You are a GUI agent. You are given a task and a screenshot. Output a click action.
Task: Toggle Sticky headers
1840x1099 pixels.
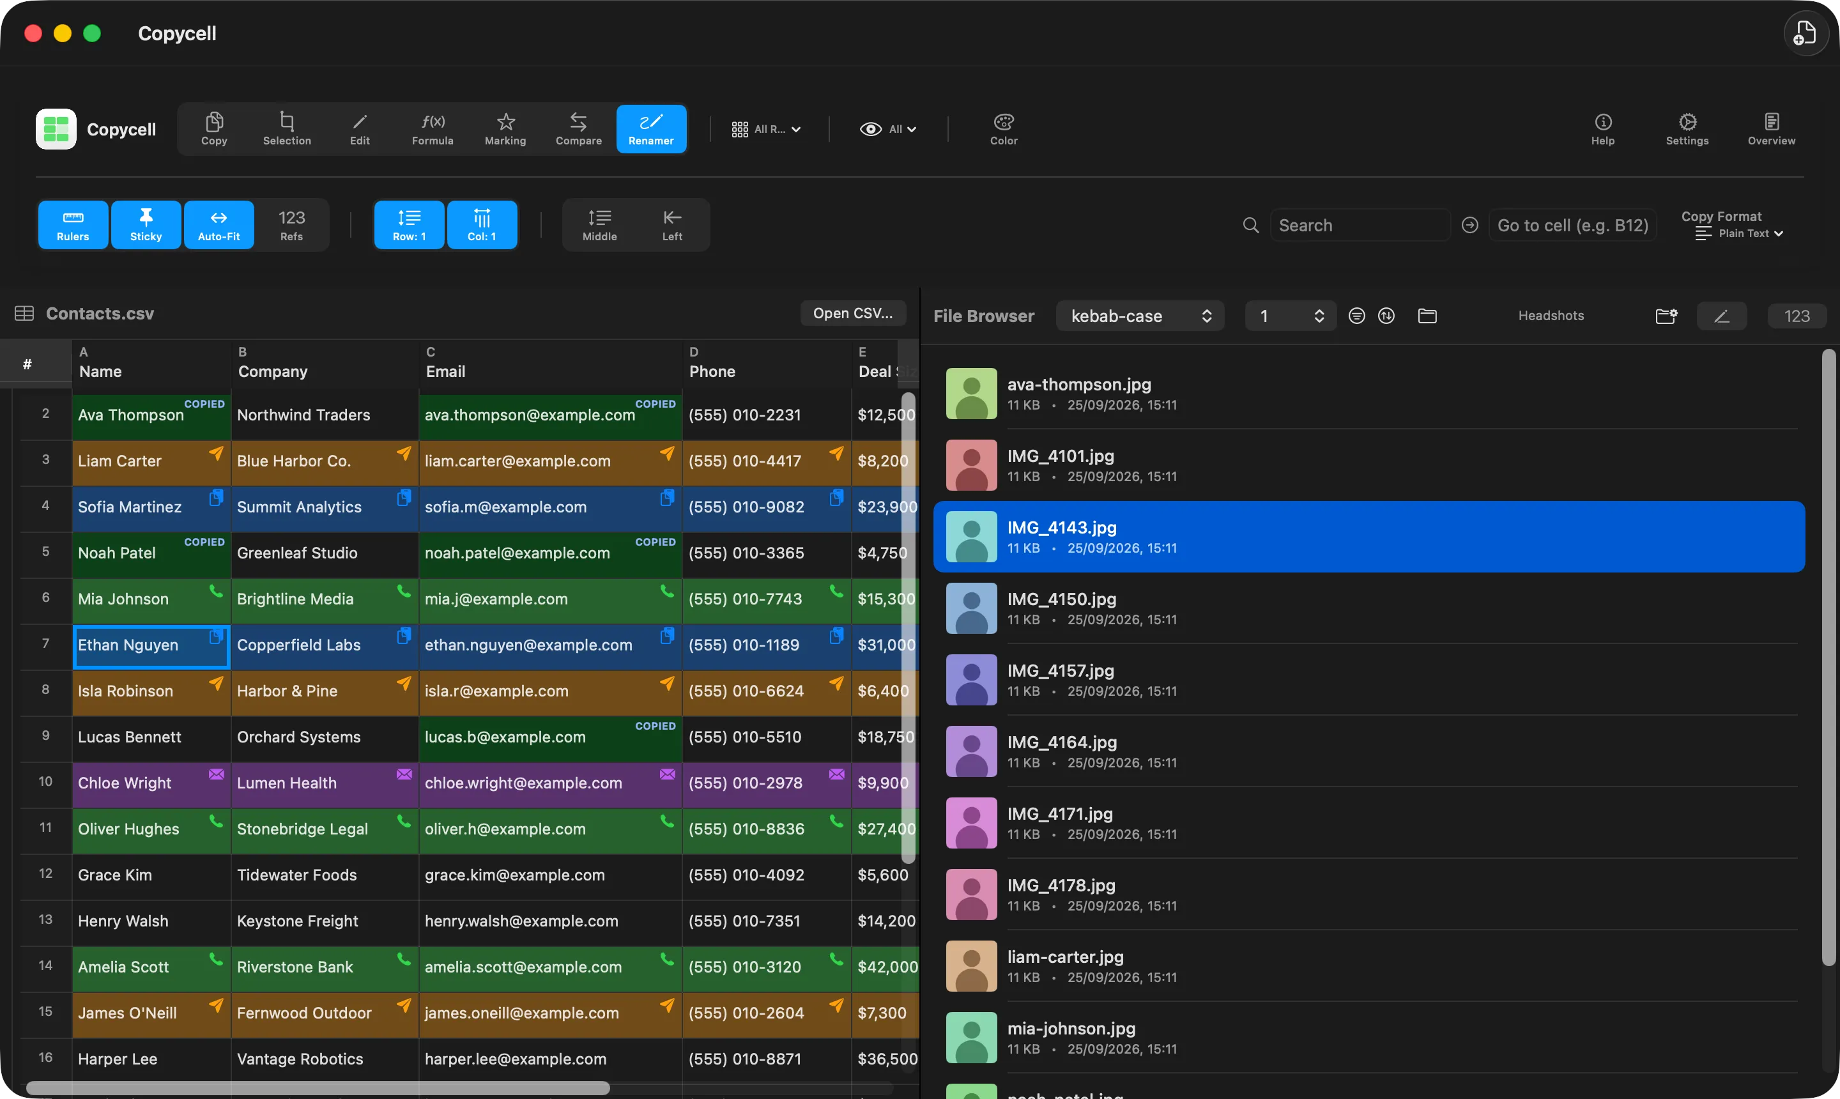pos(146,224)
